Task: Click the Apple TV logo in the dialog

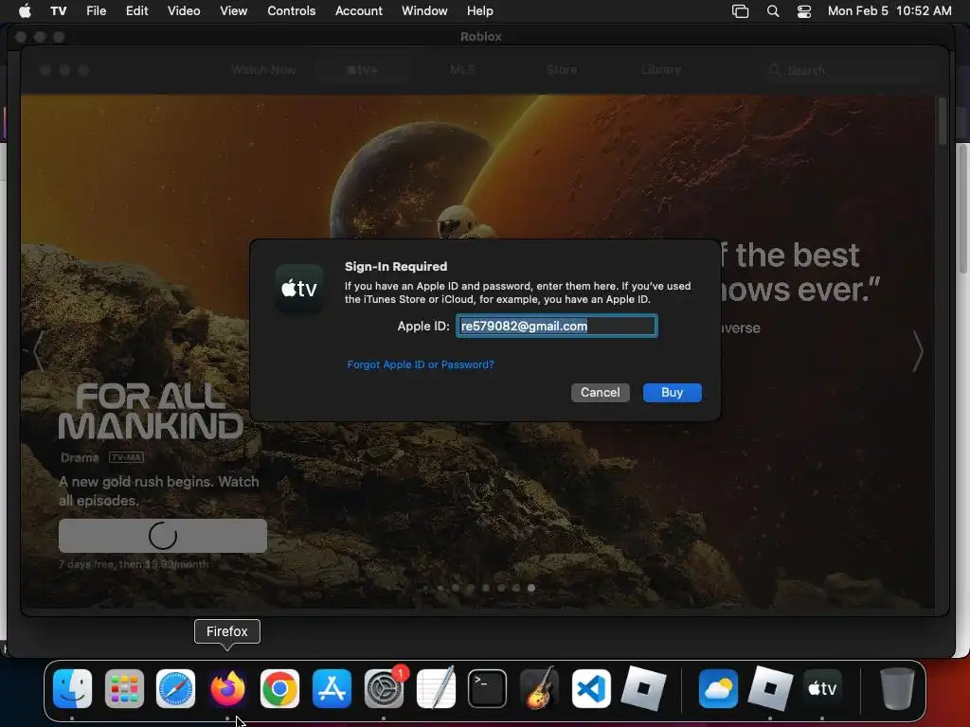Action: tap(299, 288)
